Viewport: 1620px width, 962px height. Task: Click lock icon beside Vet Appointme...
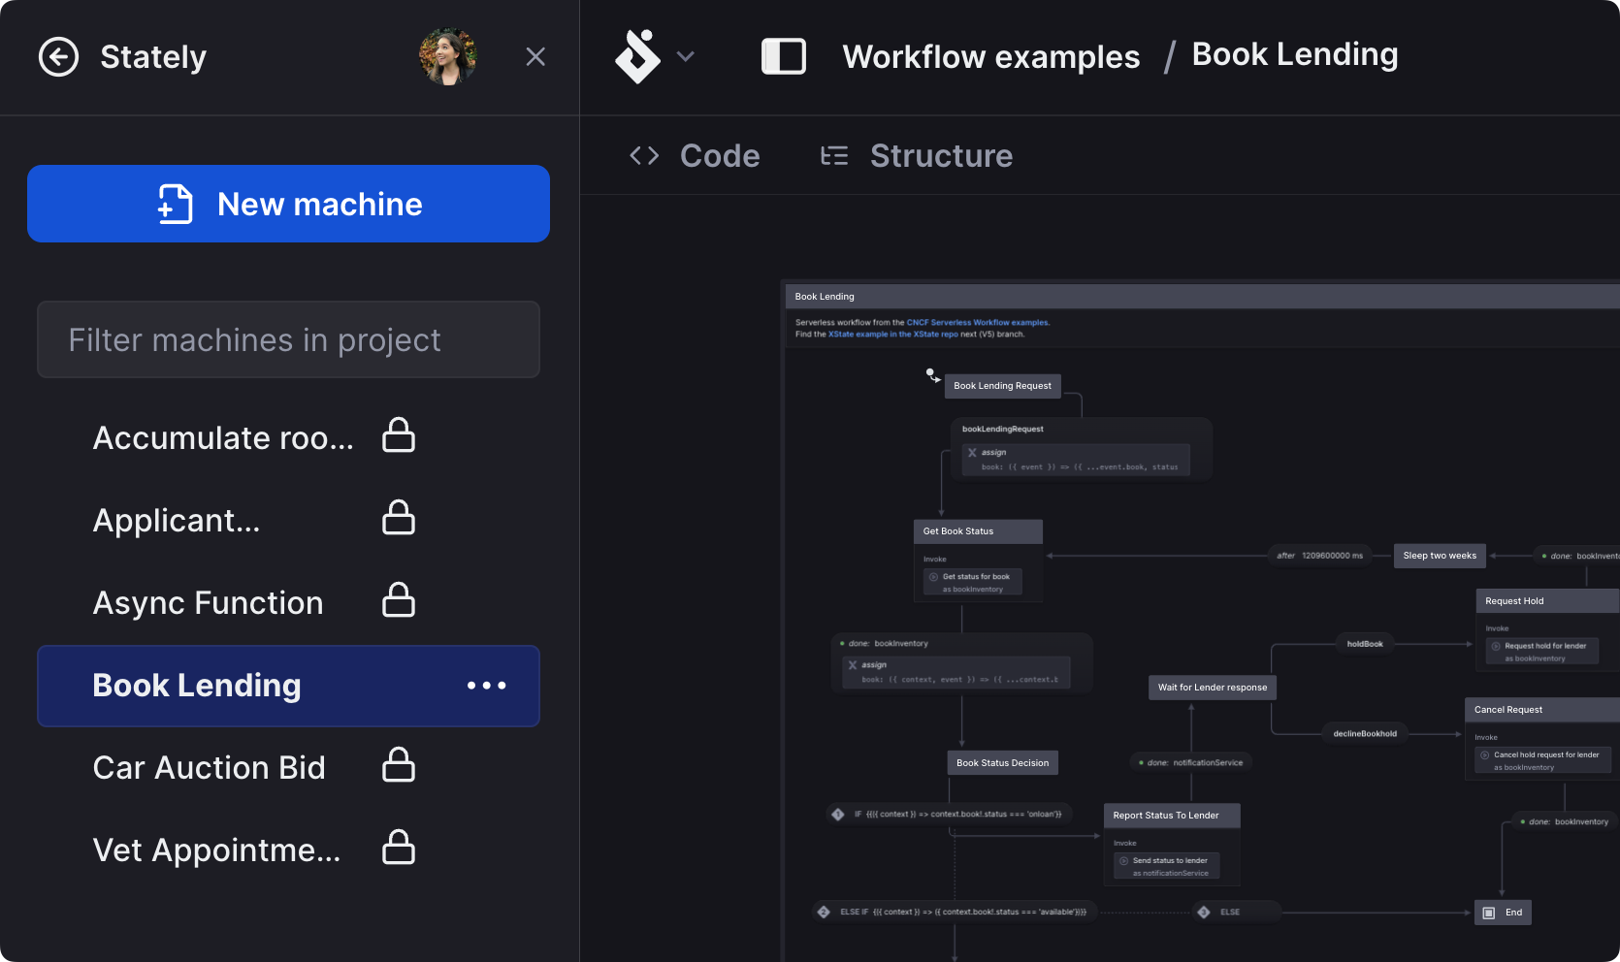pos(399,849)
